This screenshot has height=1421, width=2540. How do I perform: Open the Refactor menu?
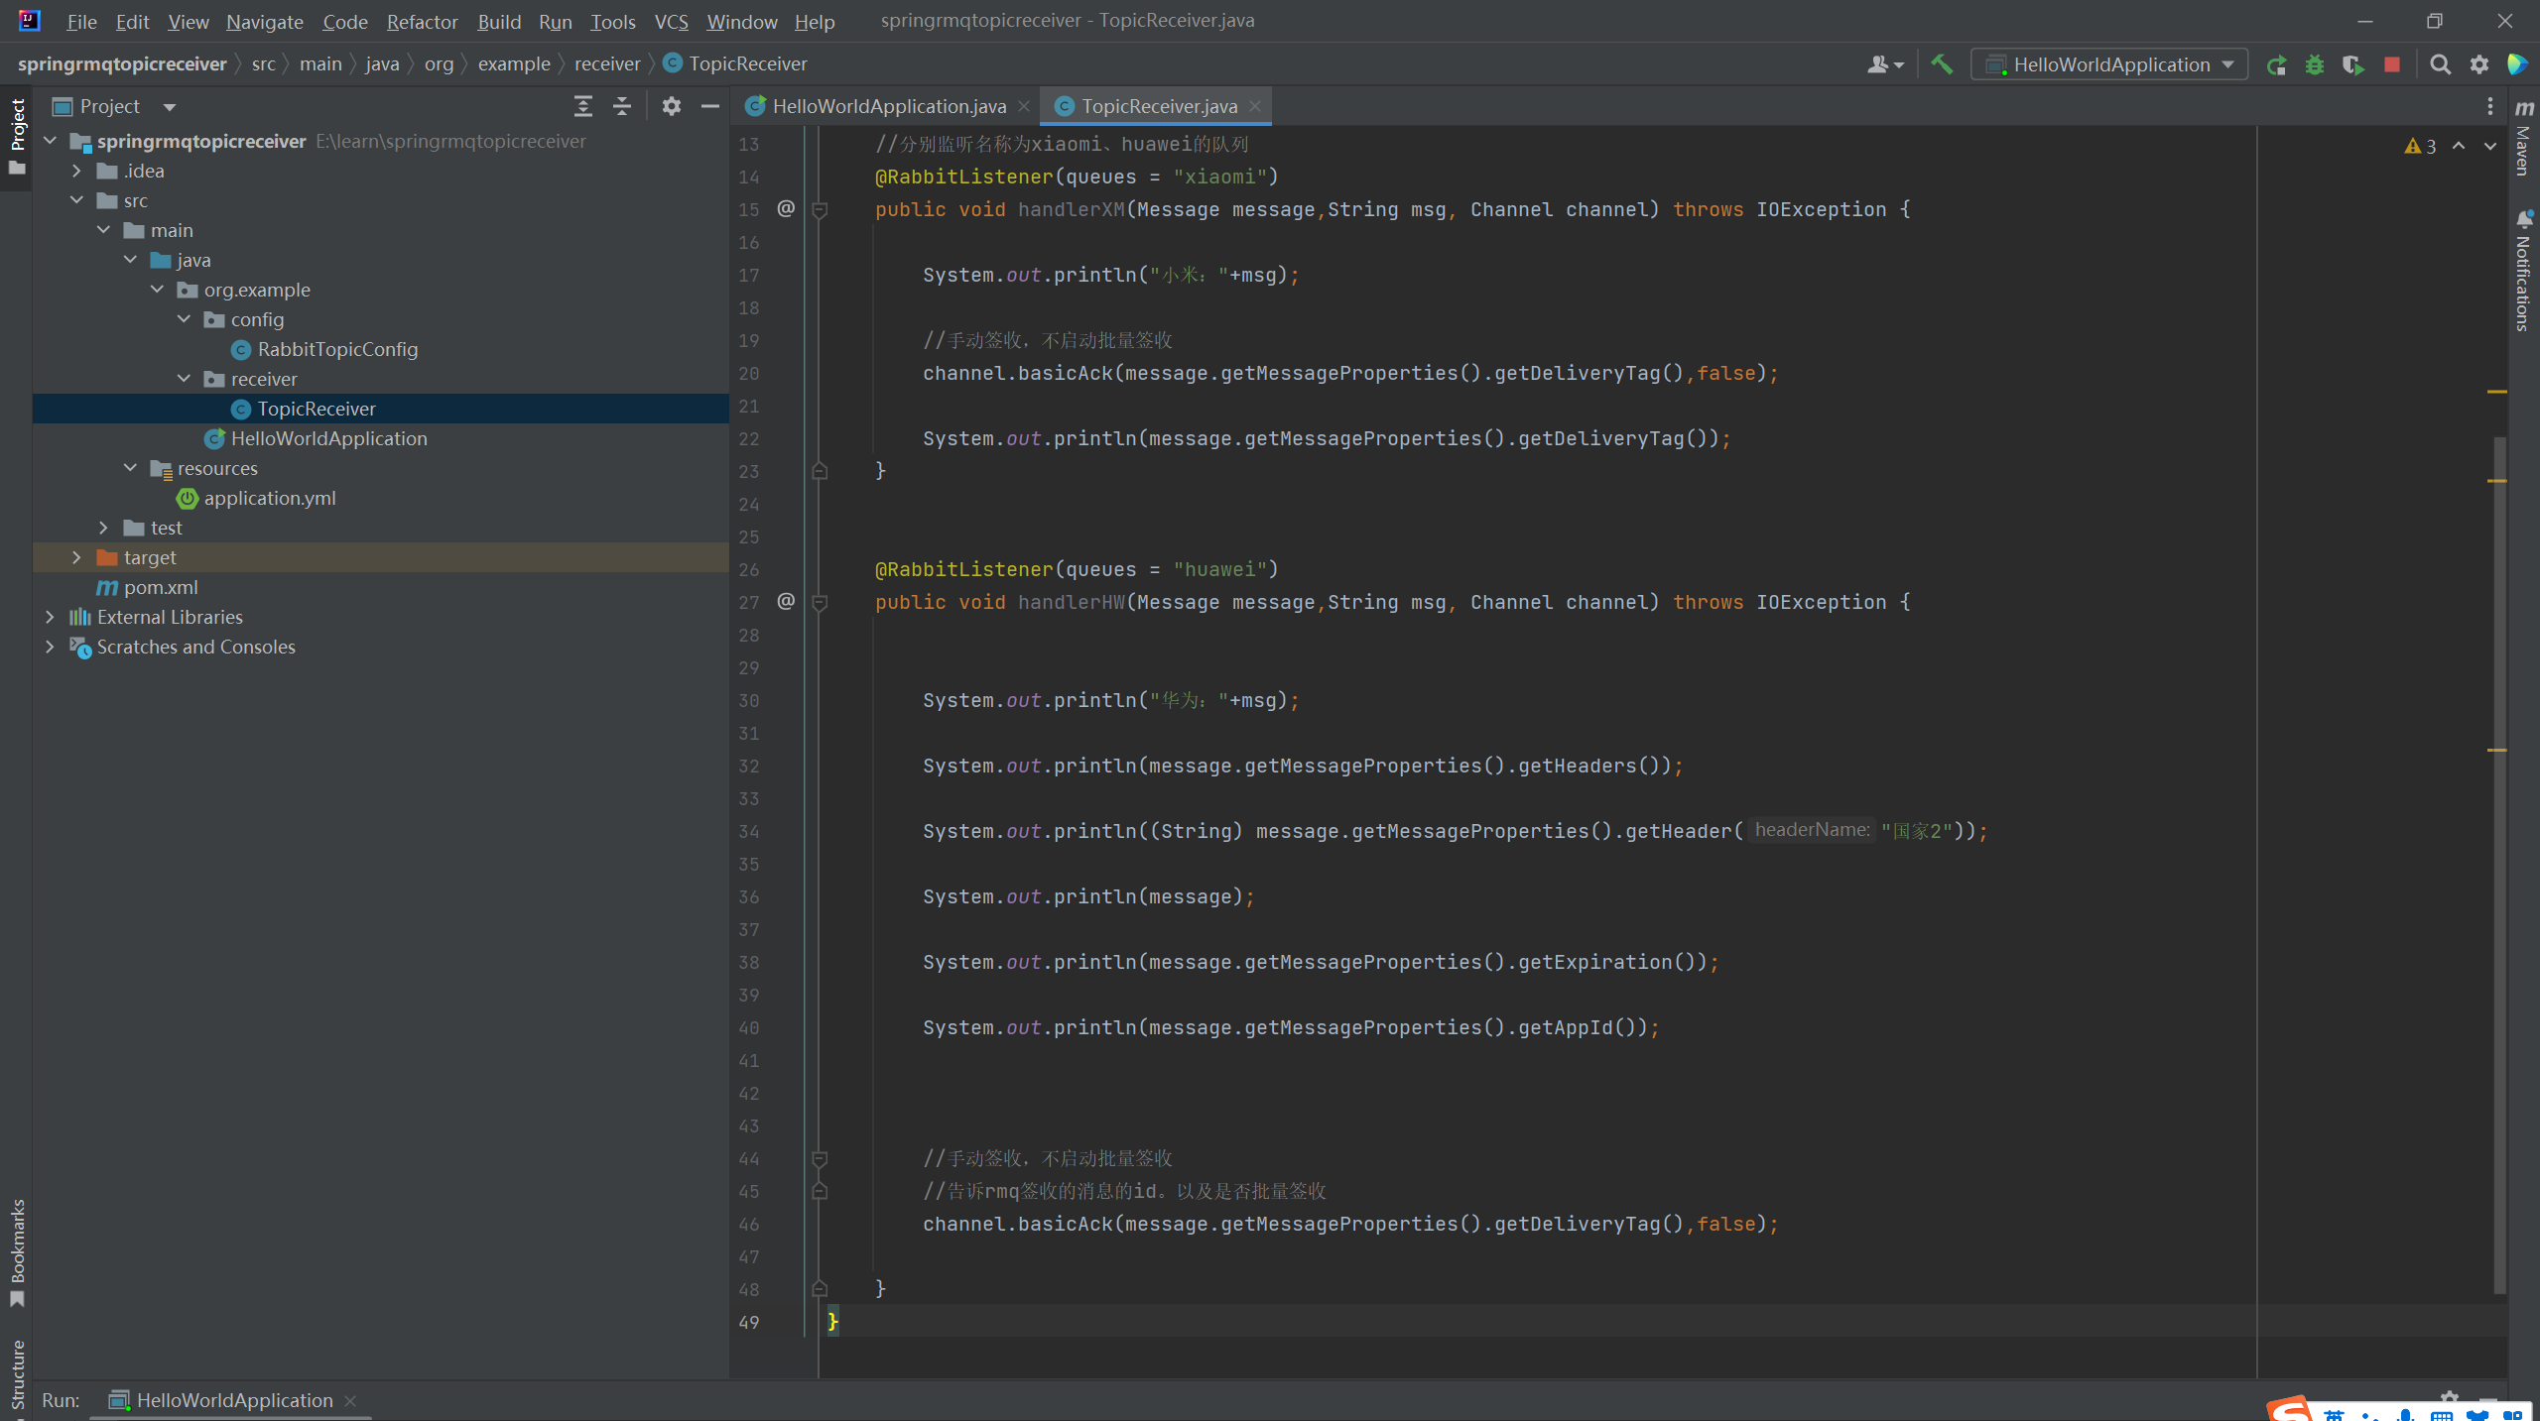point(422,21)
